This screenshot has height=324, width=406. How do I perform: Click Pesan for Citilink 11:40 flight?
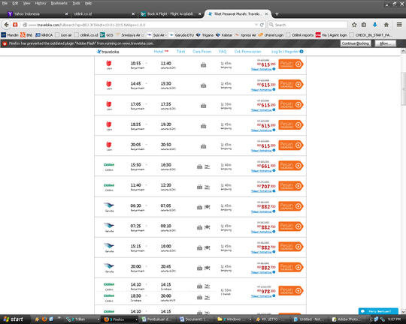coord(291,186)
